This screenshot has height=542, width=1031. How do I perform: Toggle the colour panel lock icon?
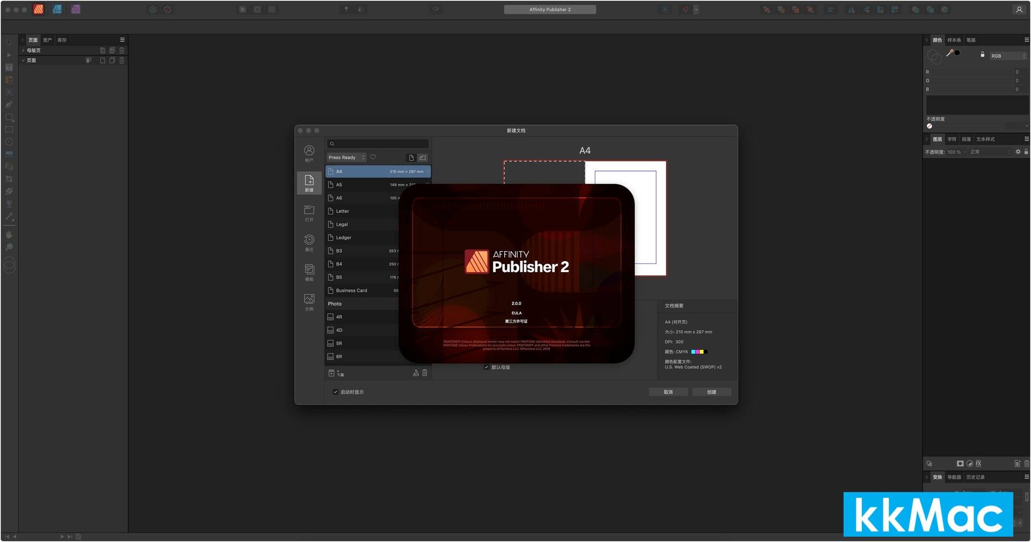(x=983, y=54)
